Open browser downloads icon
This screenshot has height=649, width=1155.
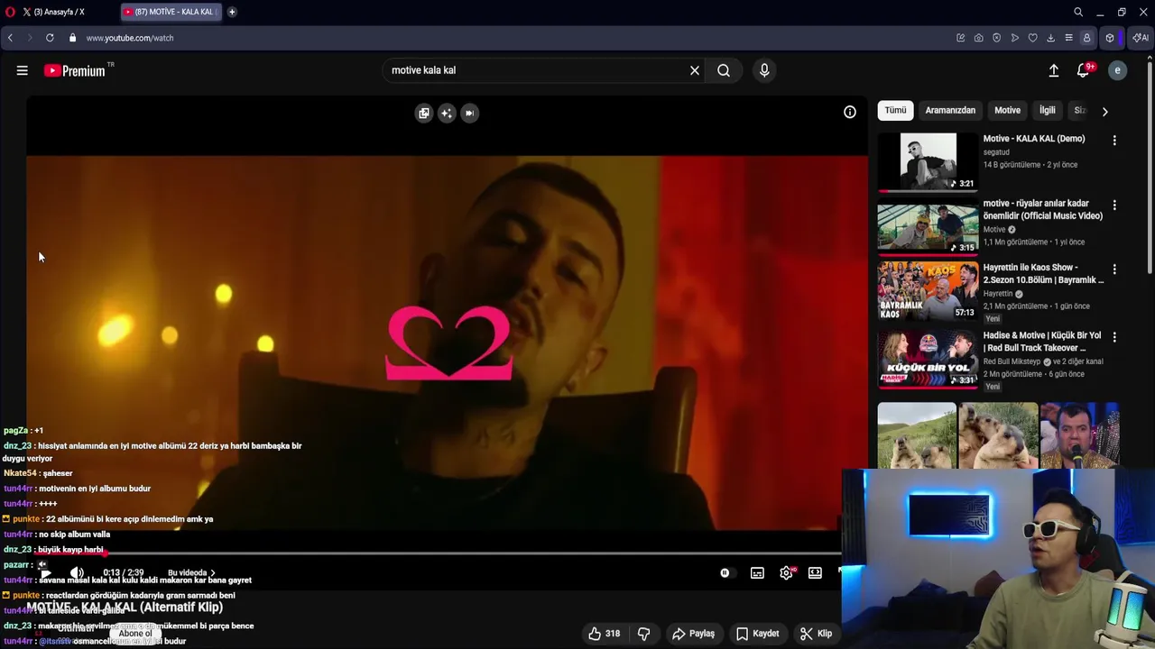pos(1051,38)
